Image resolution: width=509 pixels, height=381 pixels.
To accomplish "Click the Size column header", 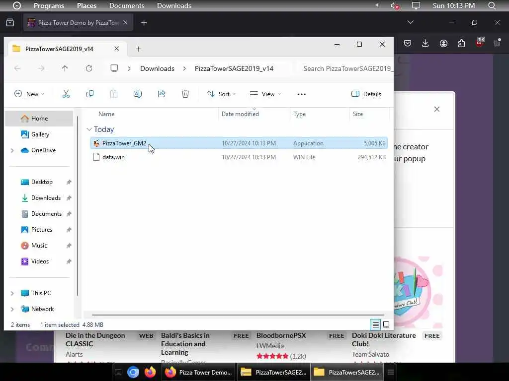I will pos(358,114).
